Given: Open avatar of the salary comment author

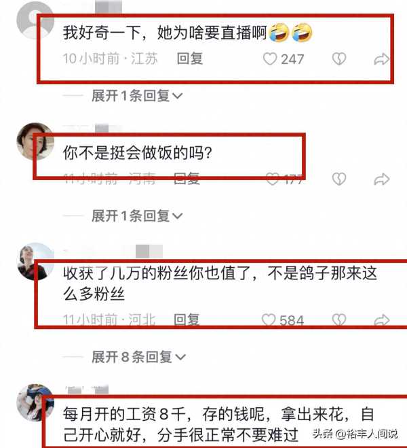Looking at the screenshot, I should (35, 402).
